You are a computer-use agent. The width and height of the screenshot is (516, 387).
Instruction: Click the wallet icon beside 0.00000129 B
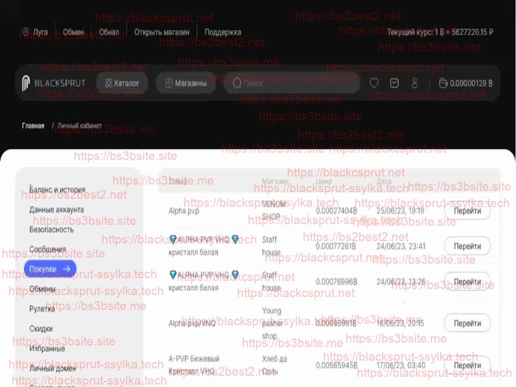pyautogui.click(x=443, y=83)
